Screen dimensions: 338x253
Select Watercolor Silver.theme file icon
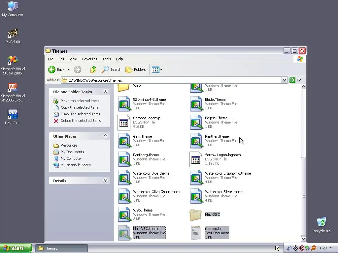tap(196, 196)
